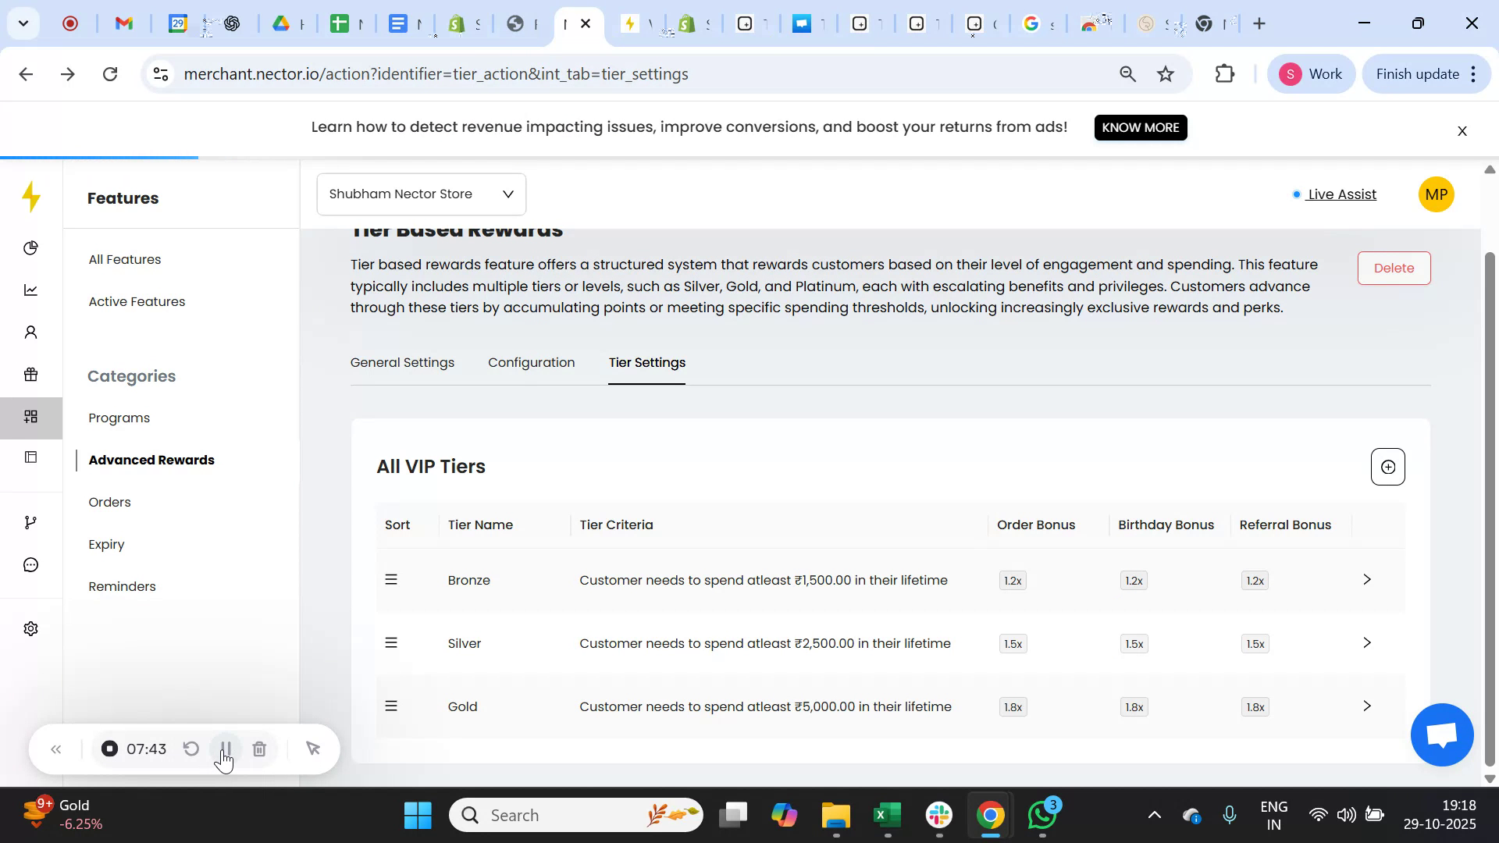Viewport: 1499px width, 843px height.
Task: Open the customers profile section
Action: (x=30, y=332)
